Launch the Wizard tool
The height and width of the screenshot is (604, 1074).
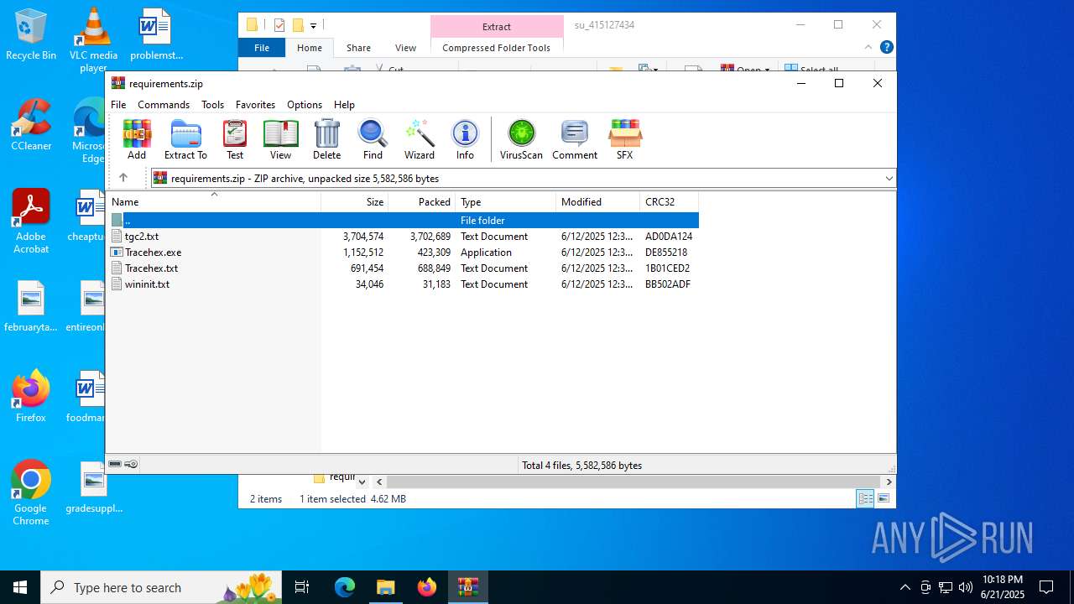pos(419,139)
